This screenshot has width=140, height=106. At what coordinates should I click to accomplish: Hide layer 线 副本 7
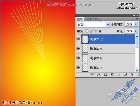[x=78, y=68]
